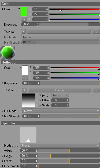Screen dimensions: 100x168
Task: Click the Fresnel gradient preview thumbnail
Action: pyautogui.click(x=29, y=100)
